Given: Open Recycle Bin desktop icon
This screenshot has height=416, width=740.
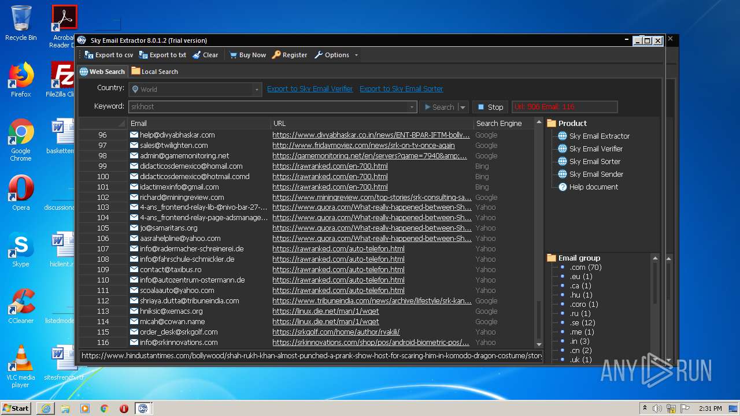Looking at the screenshot, I should (21, 23).
